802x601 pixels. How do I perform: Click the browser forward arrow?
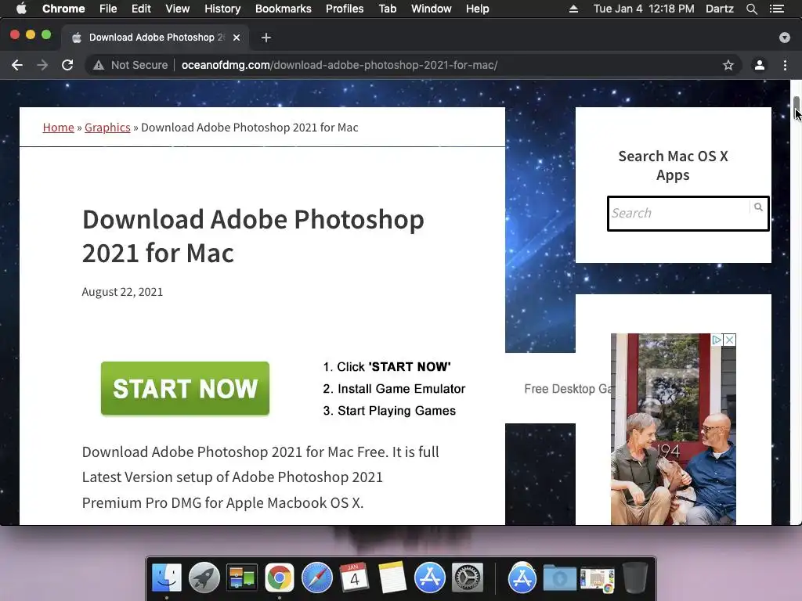(x=42, y=65)
